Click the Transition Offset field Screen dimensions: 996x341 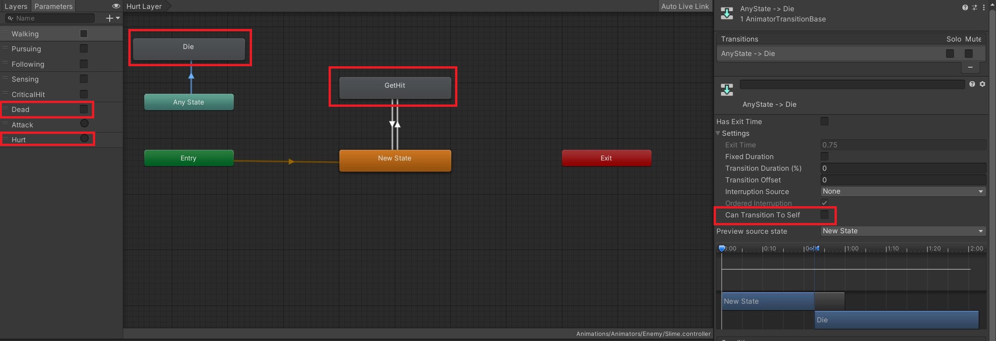903,180
